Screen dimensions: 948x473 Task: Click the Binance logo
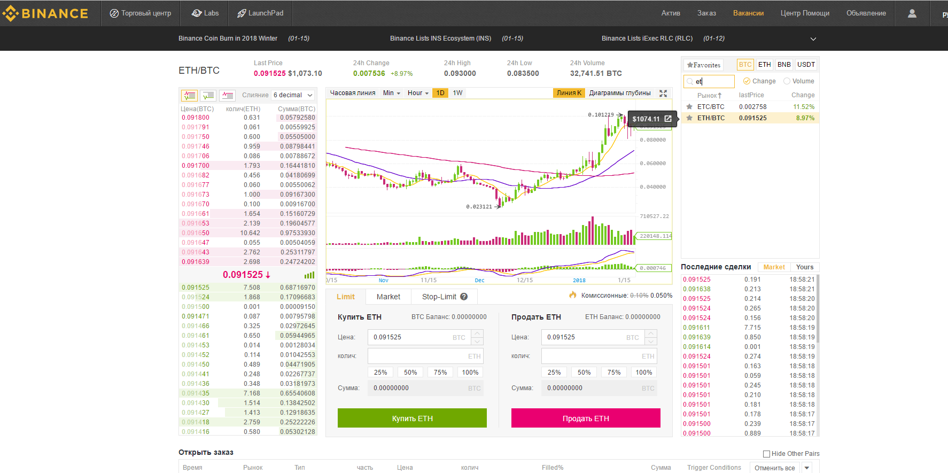pyautogui.click(x=45, y=13)
